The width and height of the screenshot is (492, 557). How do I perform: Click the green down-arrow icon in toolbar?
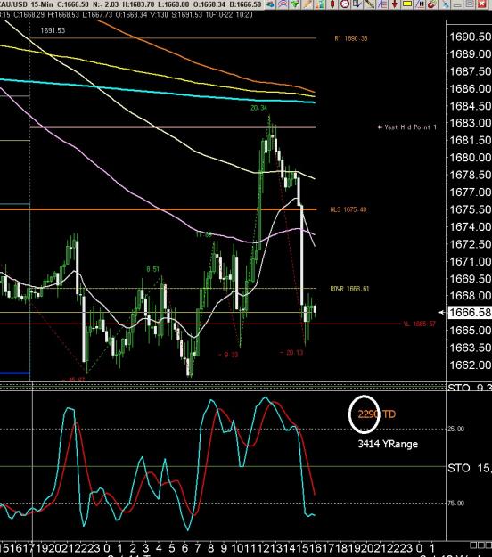coord(295,4)
